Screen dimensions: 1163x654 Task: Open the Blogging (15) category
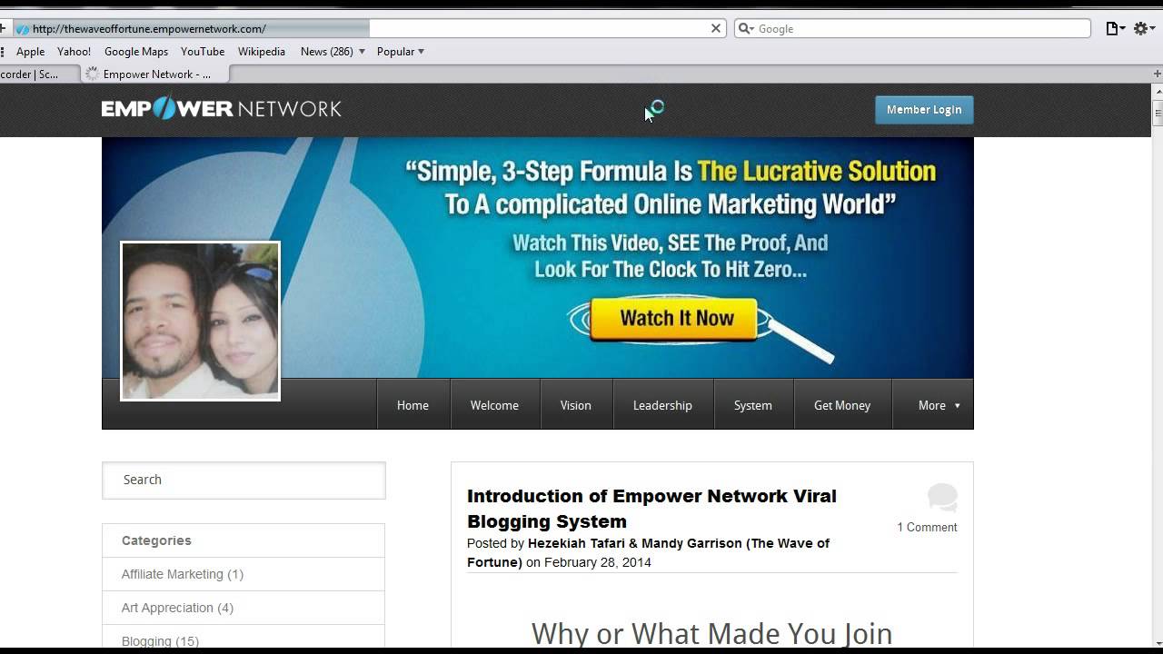(x=160, y=641)
